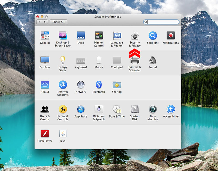The image size is (218, 171).
Task: Close the System Preferences window
Action: click(x=38, y=17)
